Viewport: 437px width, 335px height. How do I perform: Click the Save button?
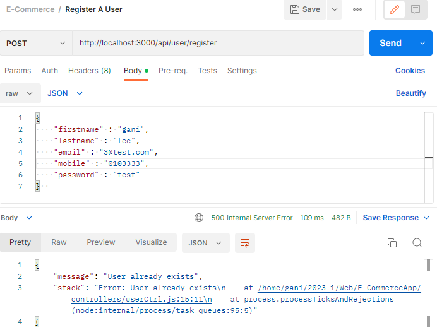click(305, 9)
